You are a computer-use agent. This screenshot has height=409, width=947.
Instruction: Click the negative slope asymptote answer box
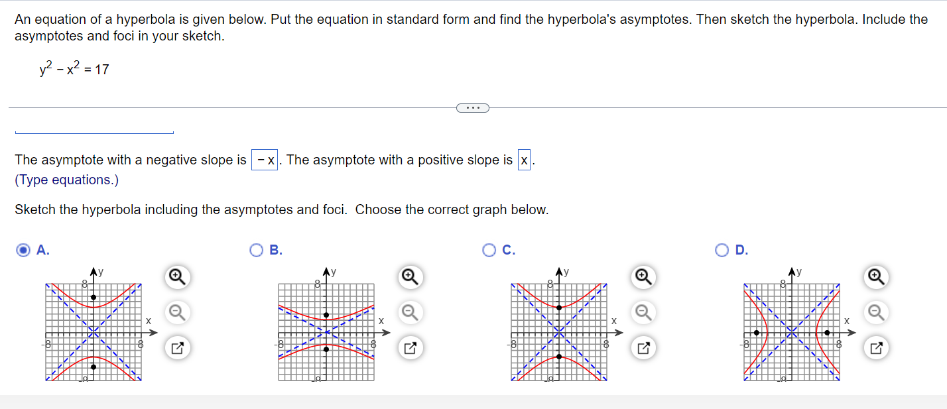(x=265, y=160)
